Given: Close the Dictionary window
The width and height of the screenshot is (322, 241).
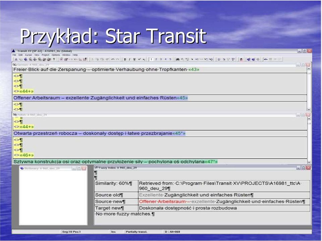Looking at the screenshot, I should pos(84,168).
